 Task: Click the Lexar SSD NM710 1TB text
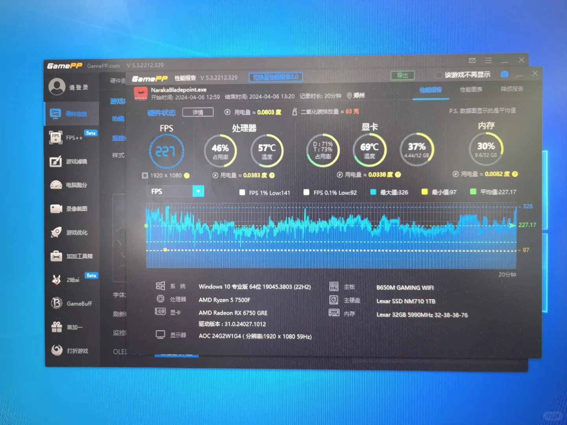406,301
